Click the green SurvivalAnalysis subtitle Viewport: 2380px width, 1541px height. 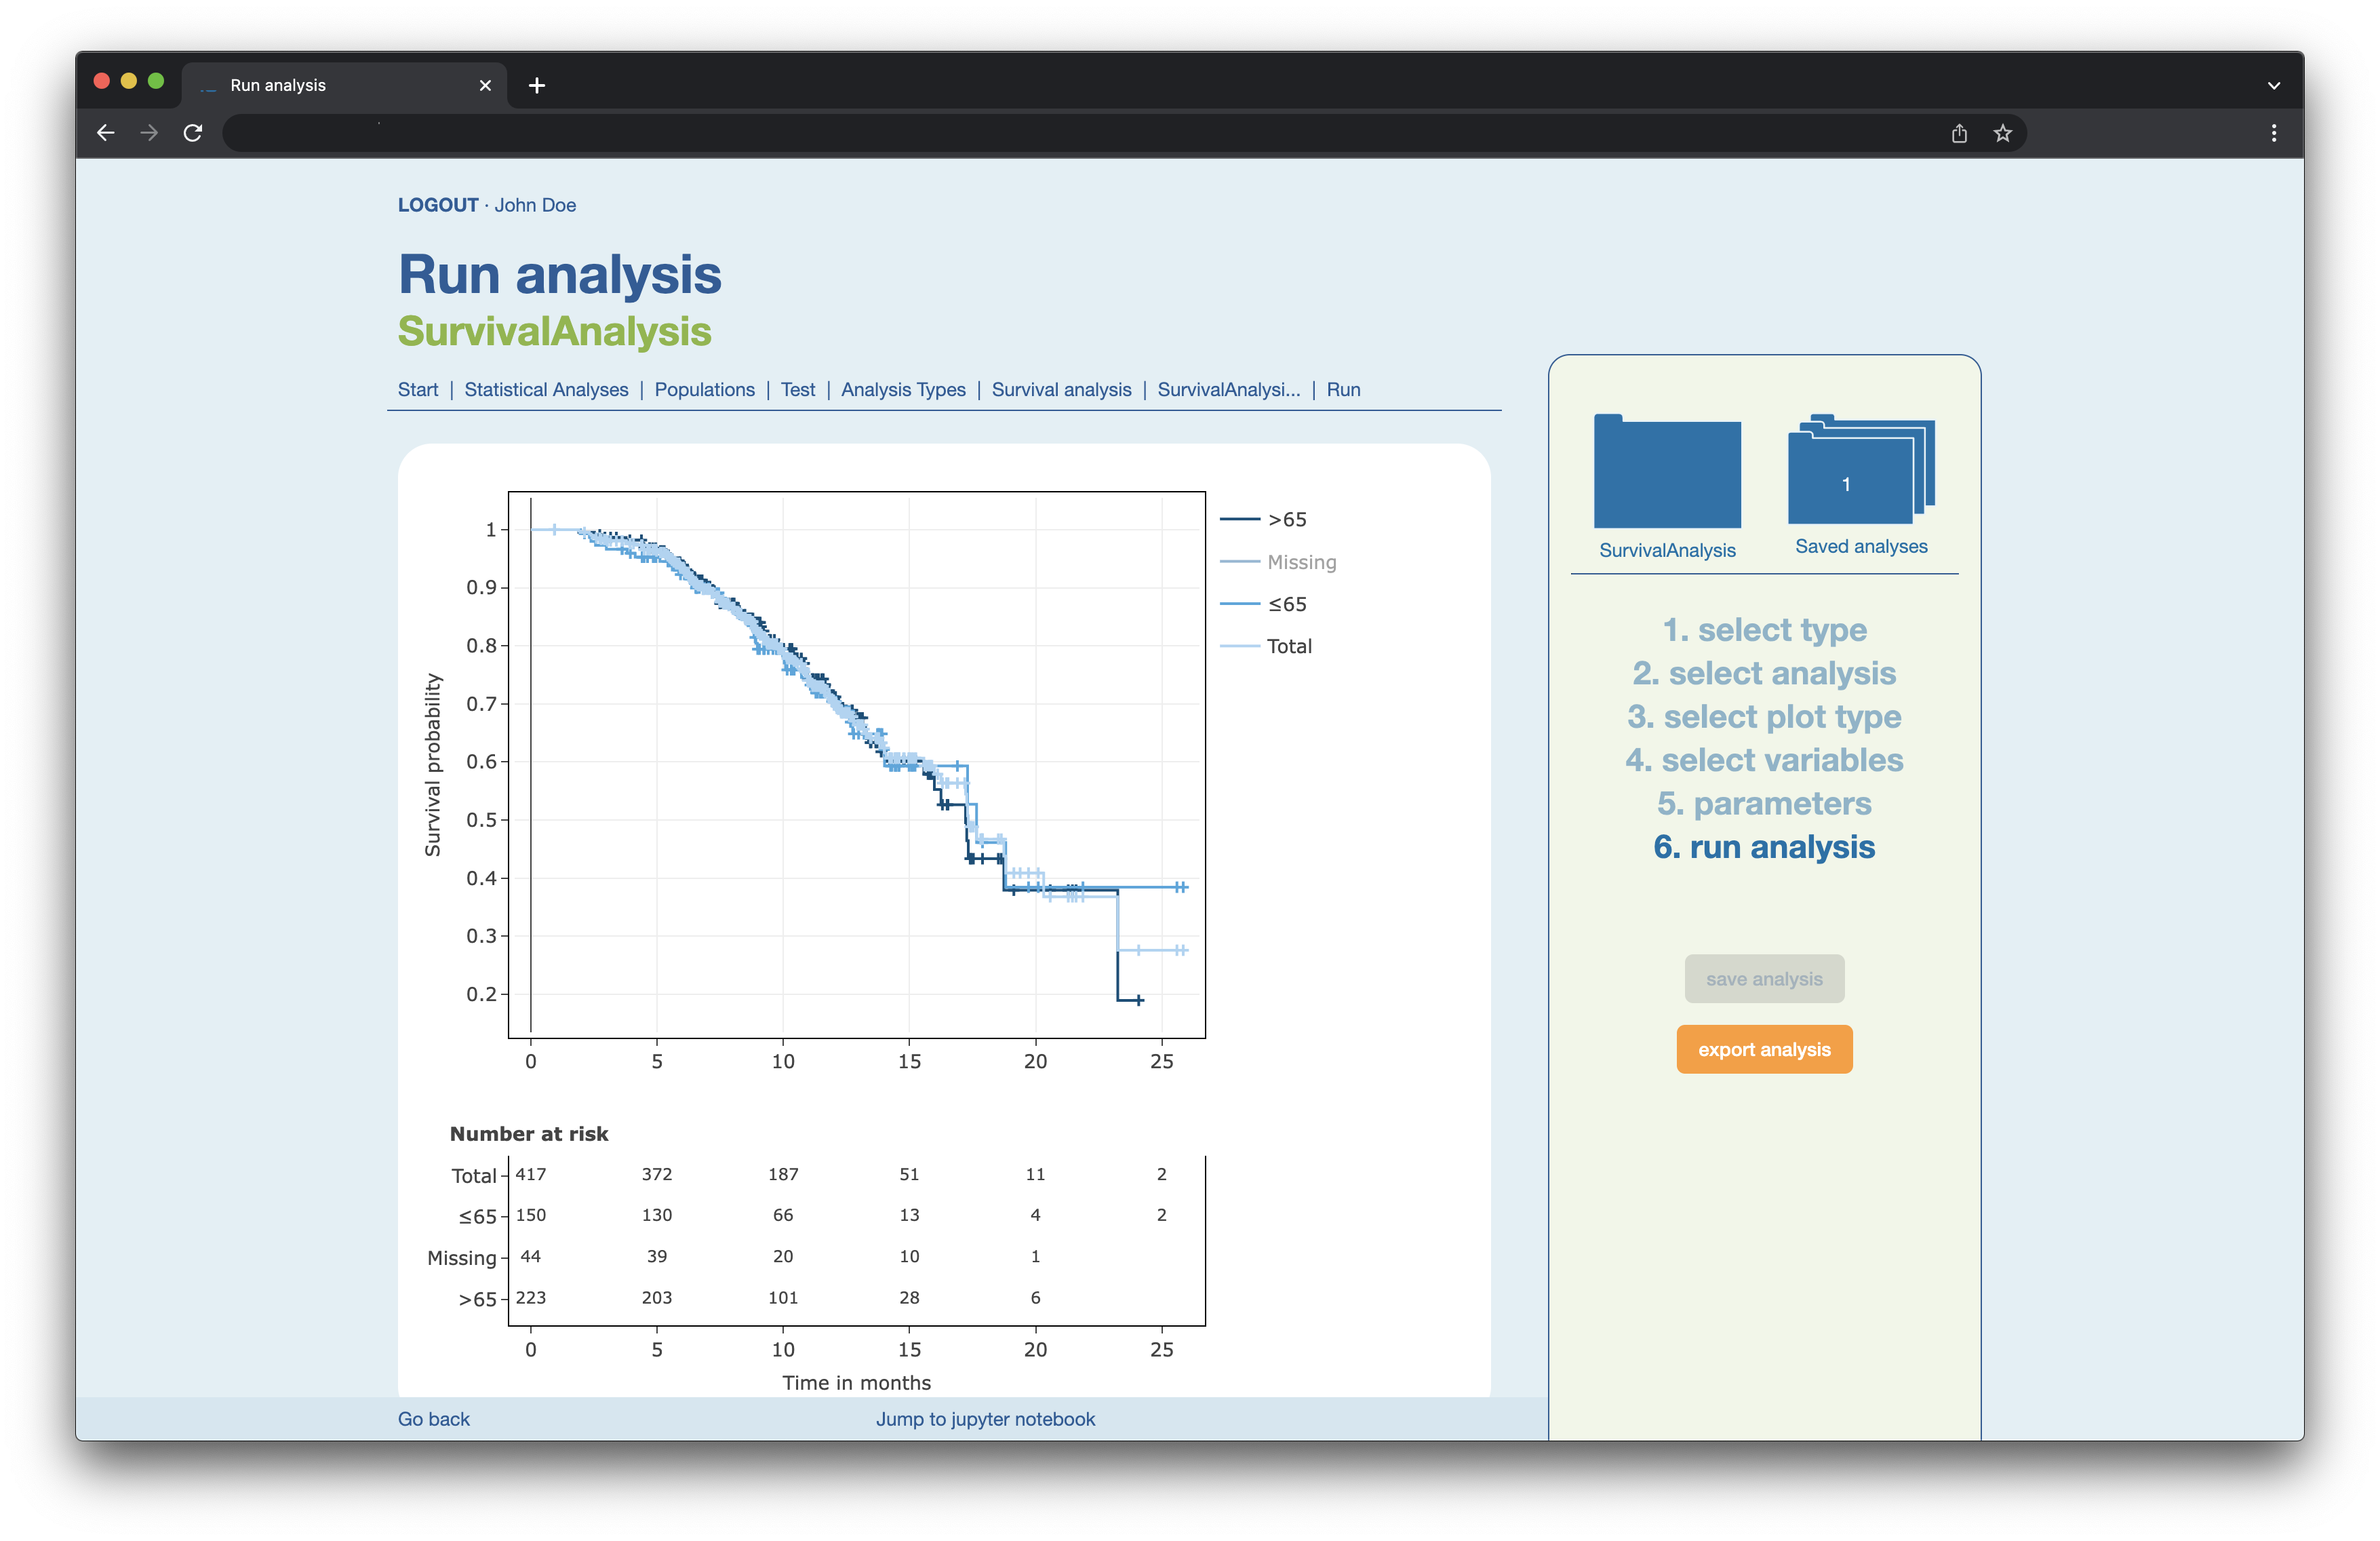tap(554, 331)
